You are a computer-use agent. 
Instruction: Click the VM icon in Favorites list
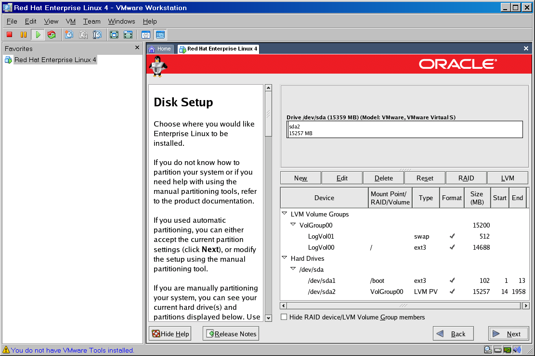pos(9,60)
